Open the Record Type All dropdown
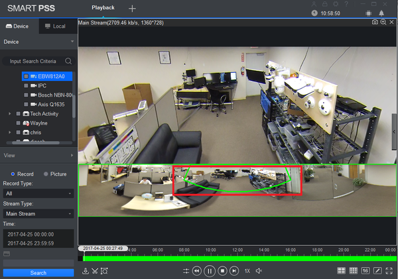398x279 pixels. (38, 194)
